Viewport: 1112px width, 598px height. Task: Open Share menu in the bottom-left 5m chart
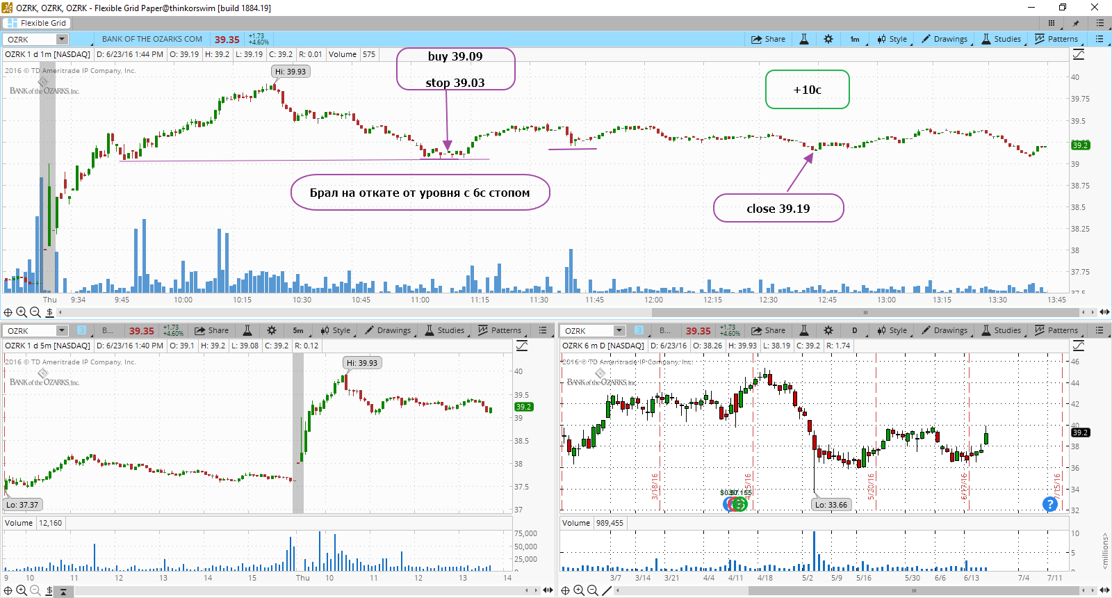coord(211,330)
